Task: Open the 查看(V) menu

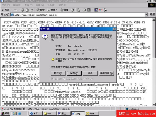Action: (28, 5)
